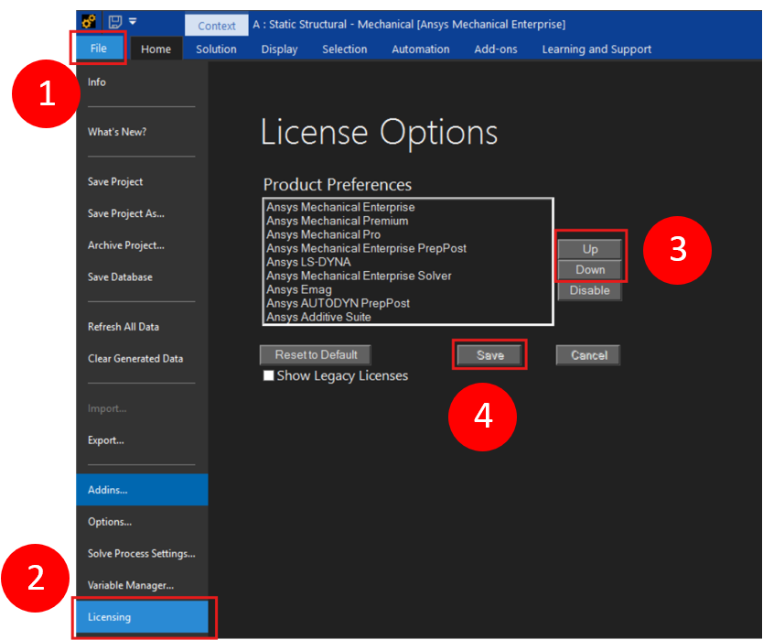Image resolution: width=763 pixels, height=640 pixels.
Task: Click the Down button
Action: tap(590, 269)
